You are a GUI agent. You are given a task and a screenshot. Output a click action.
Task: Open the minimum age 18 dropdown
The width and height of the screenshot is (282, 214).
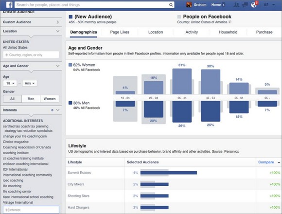10,83
